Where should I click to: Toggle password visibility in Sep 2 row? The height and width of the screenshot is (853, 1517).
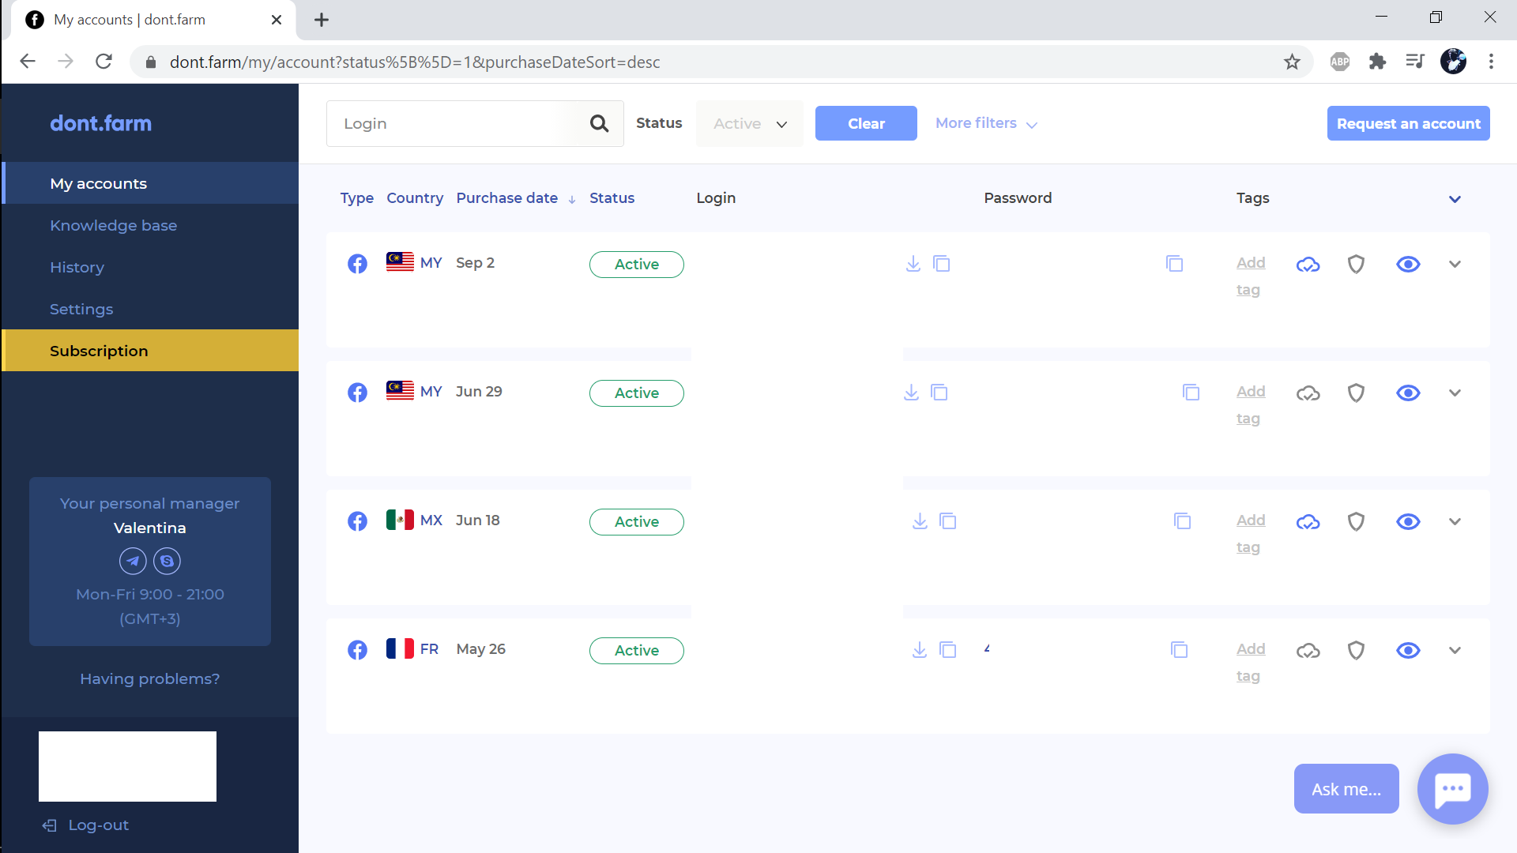coord(1408,265)
